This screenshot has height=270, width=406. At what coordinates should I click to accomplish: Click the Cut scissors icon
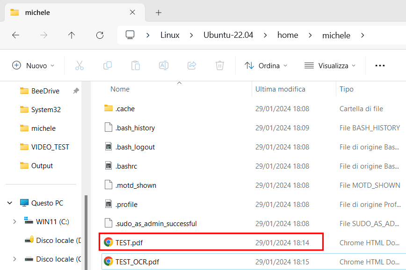(80, 65)
